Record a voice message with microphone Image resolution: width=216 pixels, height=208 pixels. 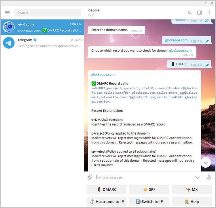point(209,177)
